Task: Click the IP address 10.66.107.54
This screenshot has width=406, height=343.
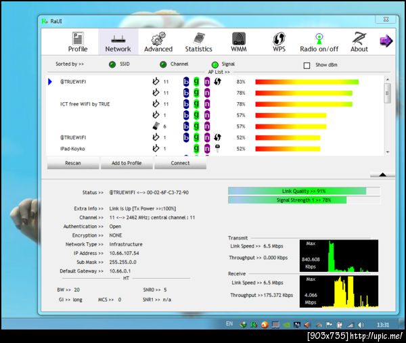Action: 124,253
